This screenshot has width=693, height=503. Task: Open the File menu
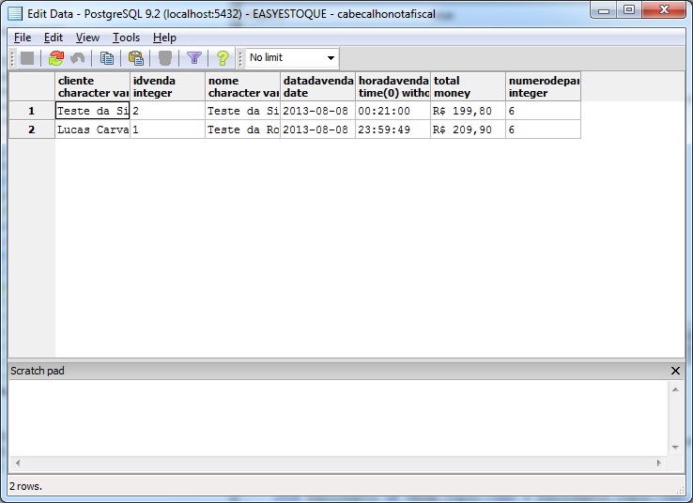tap(23, 38)
